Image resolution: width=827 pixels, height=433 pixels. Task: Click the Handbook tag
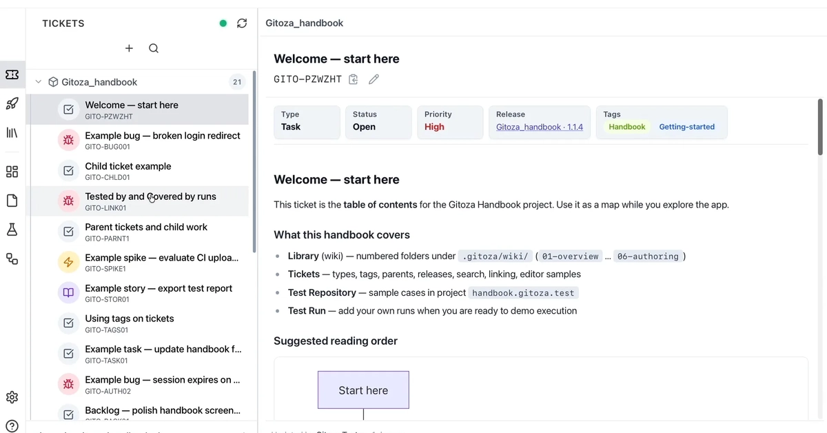[627, 127]
